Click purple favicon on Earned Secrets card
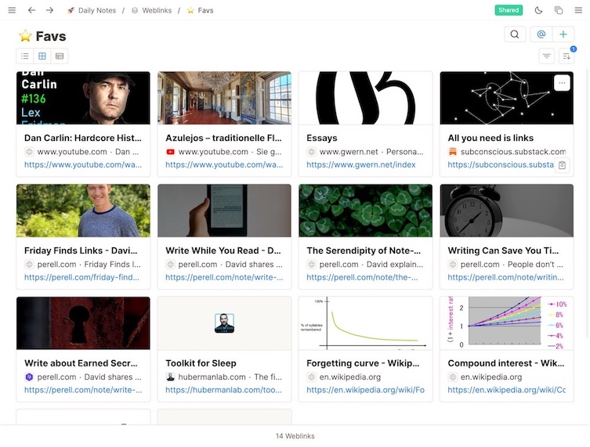Screen dimensions: 590x447 tap(29, 377)
